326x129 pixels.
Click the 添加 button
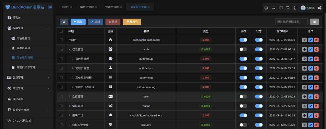[78, 22]
